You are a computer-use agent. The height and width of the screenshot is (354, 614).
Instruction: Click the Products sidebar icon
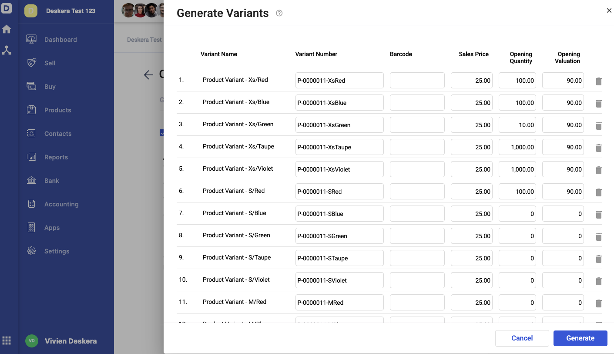click(31, 110)
